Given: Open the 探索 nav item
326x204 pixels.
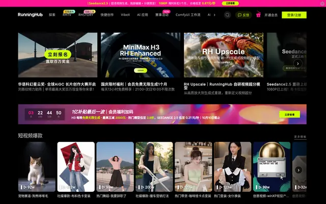Looking at the screenshot, I should pos(52,15).
